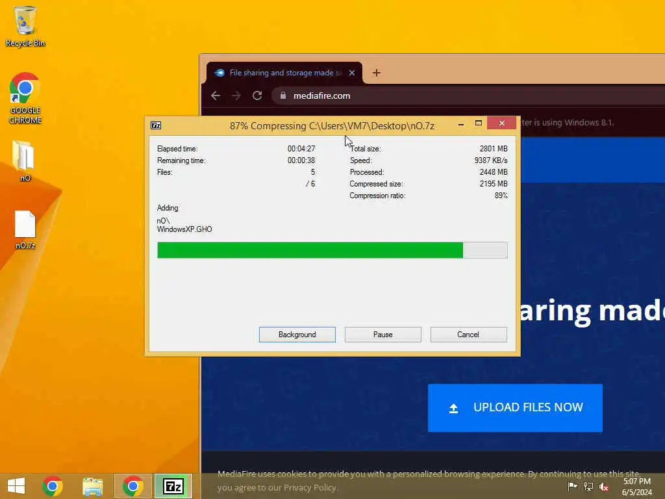
Task: Click the Compression ratio value 89%
Action: 501,196
